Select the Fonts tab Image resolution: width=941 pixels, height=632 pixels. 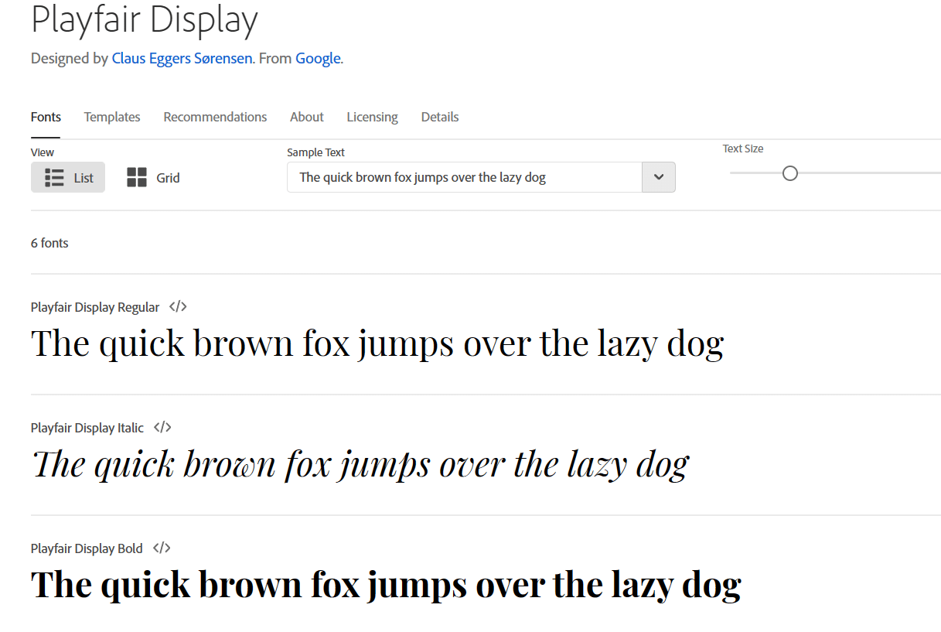[46, 117]
